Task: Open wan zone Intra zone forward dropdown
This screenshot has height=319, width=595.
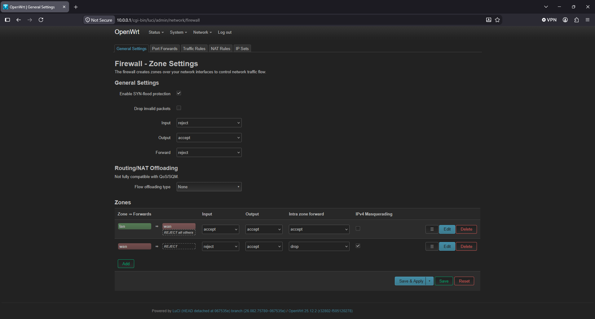Action: 319,247
